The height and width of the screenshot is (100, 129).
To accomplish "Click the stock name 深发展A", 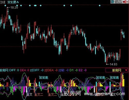I will coord(13,2).
